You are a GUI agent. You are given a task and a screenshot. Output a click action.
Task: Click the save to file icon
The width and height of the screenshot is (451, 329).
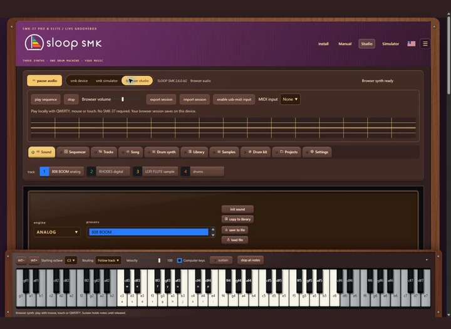point(226,230)
